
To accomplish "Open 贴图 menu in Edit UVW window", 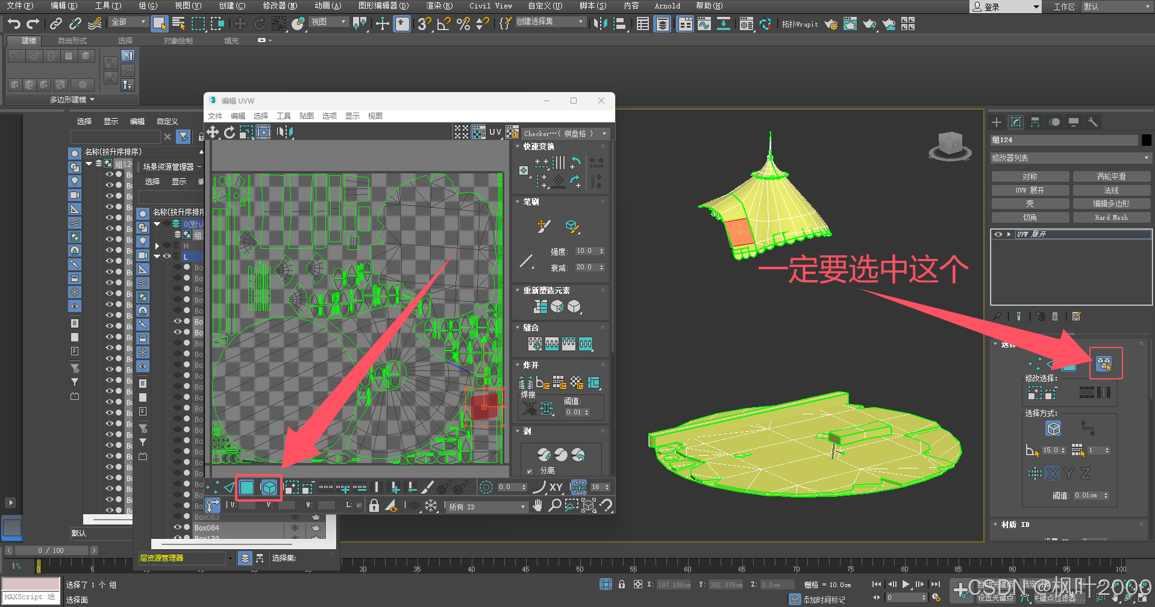I will pyautogui.click(x=307, y=116).
